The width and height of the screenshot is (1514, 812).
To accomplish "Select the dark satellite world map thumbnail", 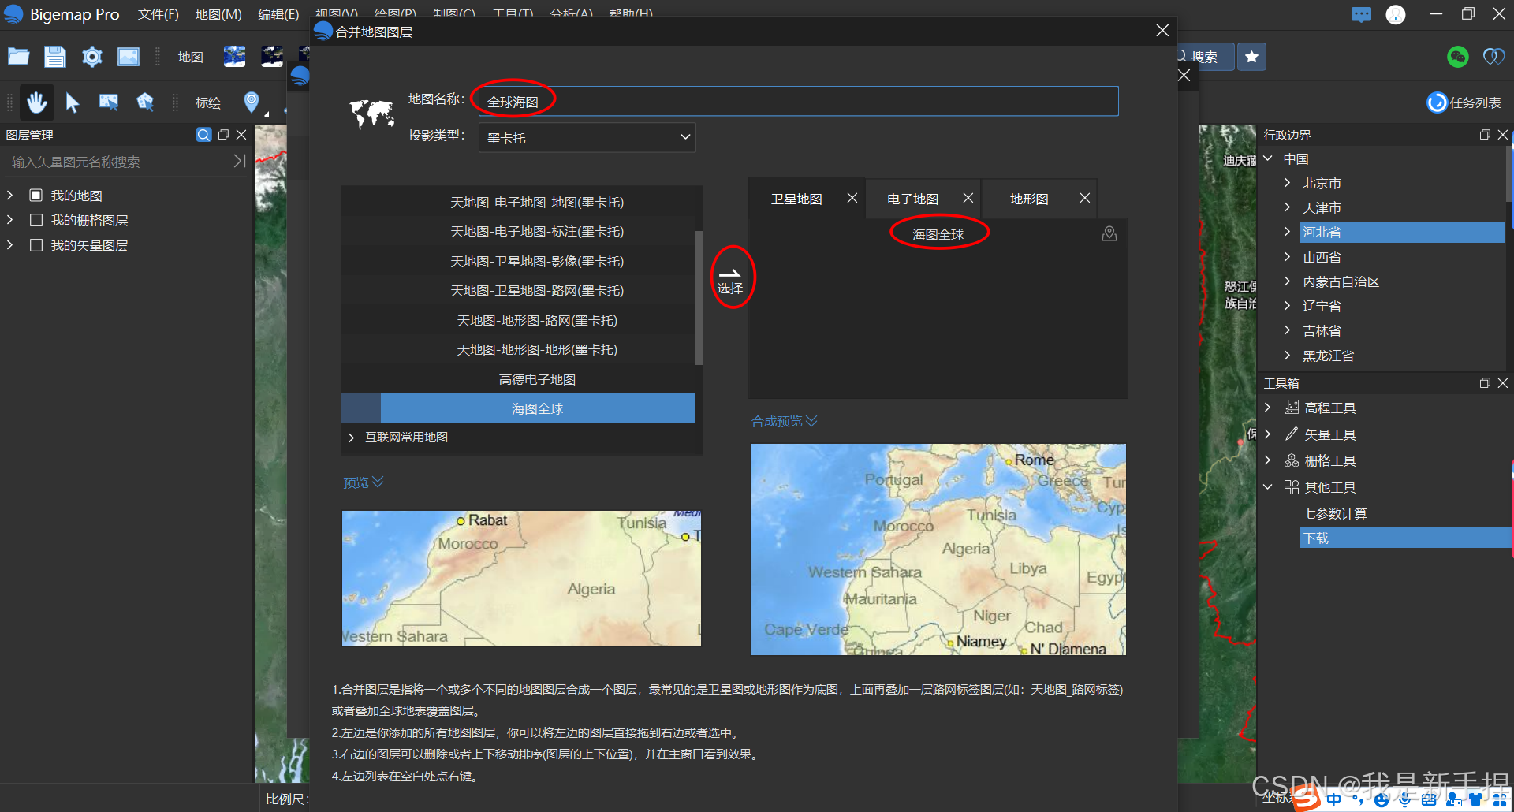I will pyautogui.click(x=272, y=57).
